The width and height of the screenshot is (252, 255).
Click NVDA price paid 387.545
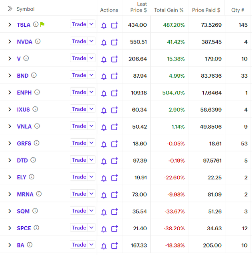(211, 42)
